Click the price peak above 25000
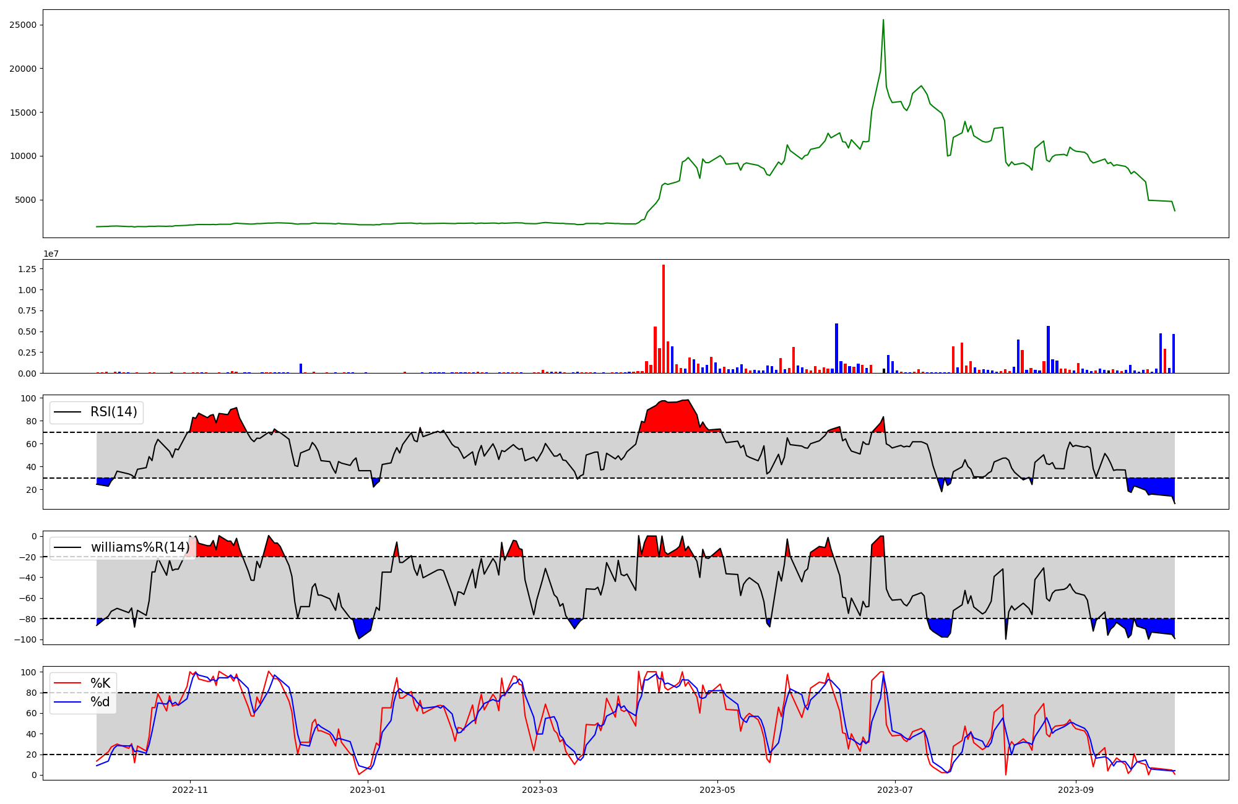This screenshot has width=1238, height=804. click(x=883, y=20)
